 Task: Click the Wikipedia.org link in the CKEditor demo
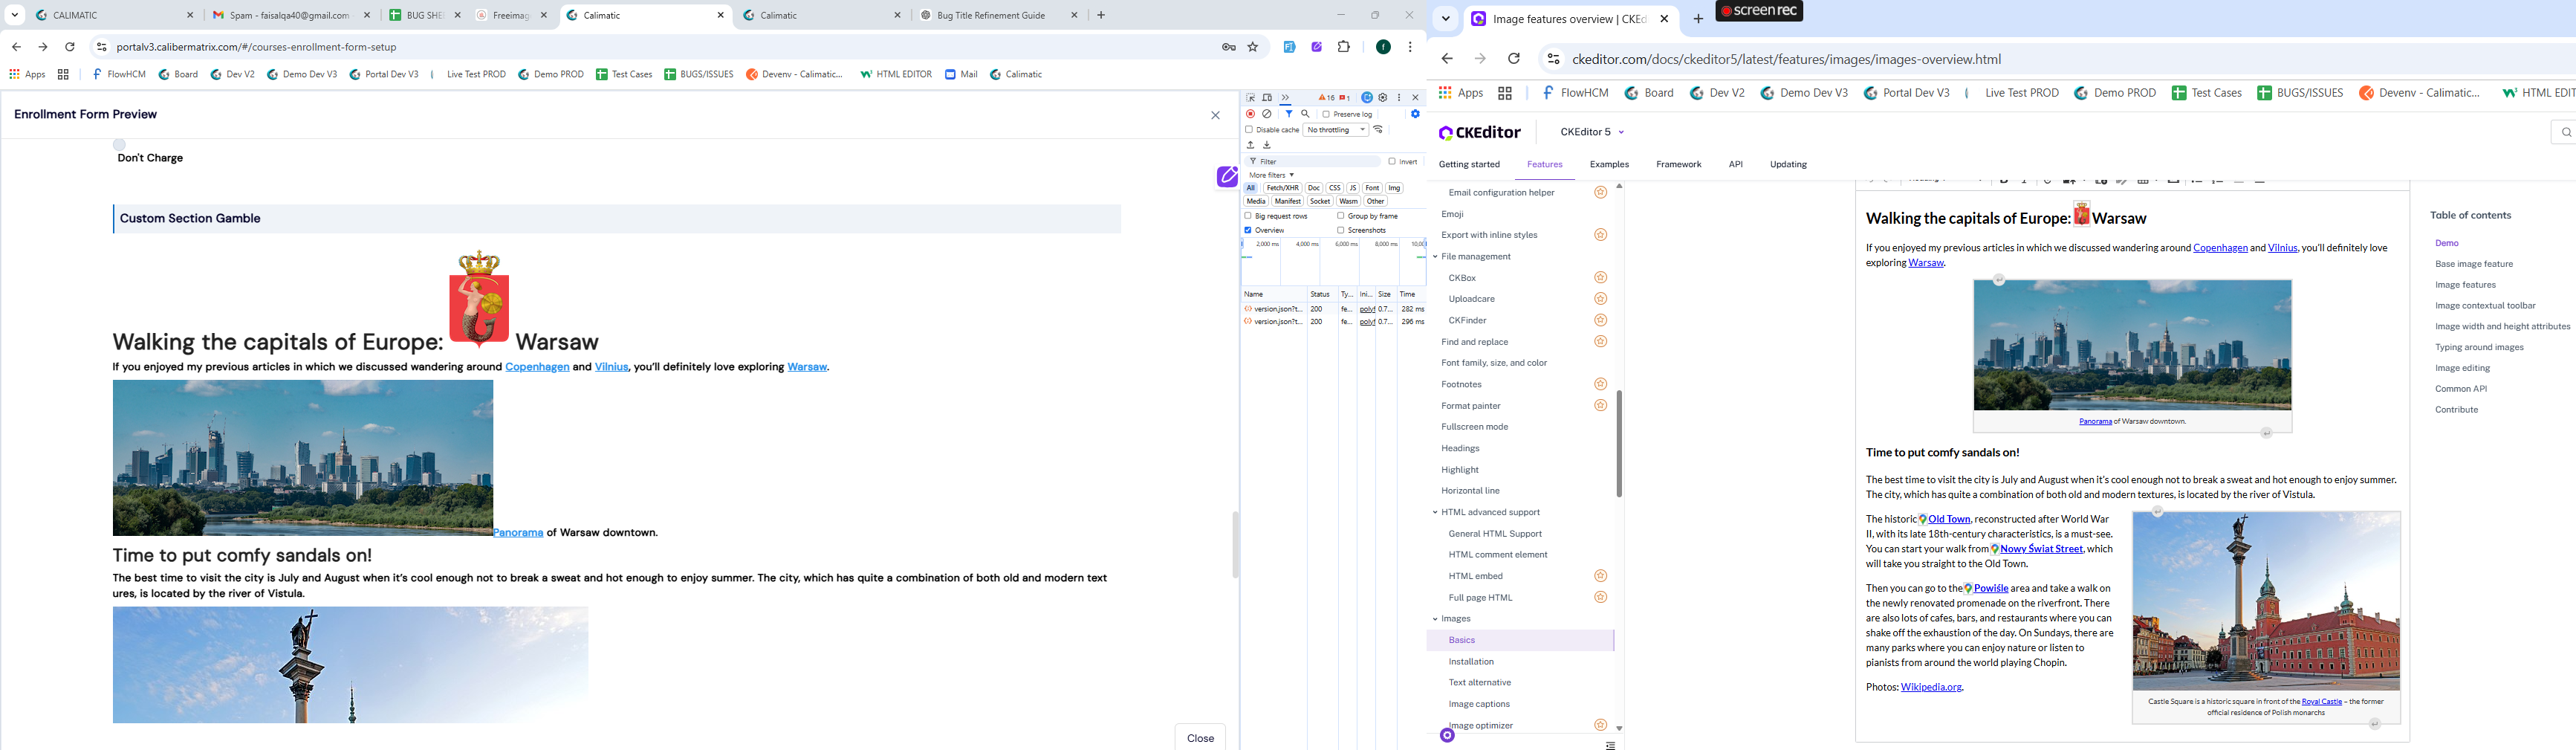pyautogui.click(x=1931, y=688)
